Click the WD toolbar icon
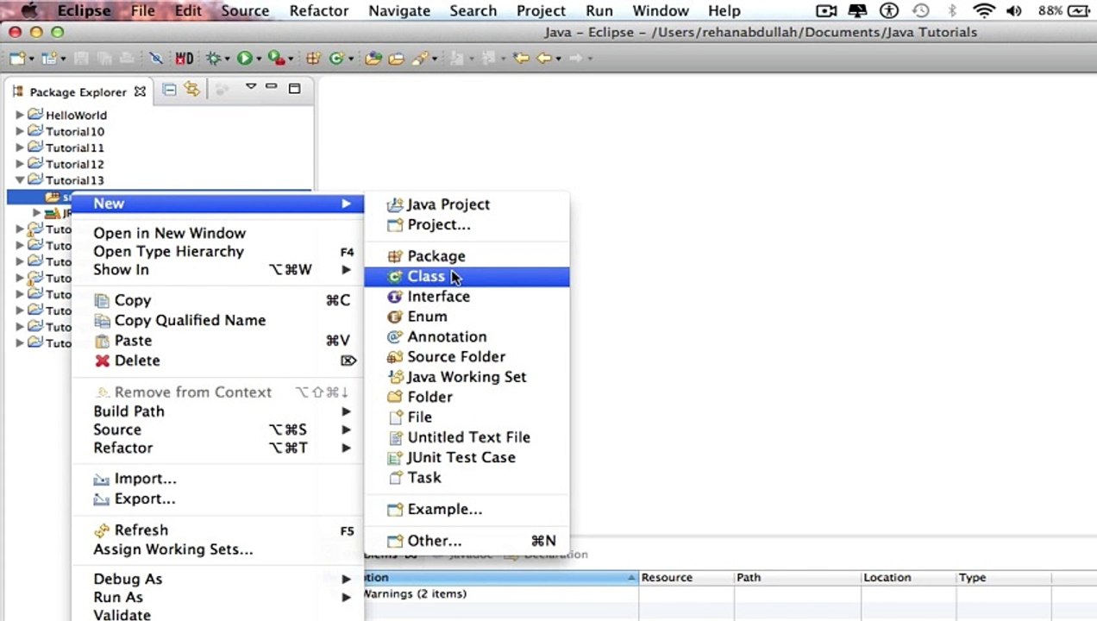Screen dimensions: 1097x621 point(185,58)
